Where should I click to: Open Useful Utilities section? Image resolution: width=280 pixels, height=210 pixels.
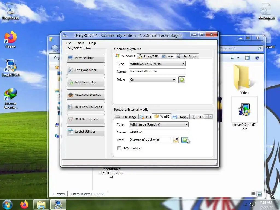86,132
